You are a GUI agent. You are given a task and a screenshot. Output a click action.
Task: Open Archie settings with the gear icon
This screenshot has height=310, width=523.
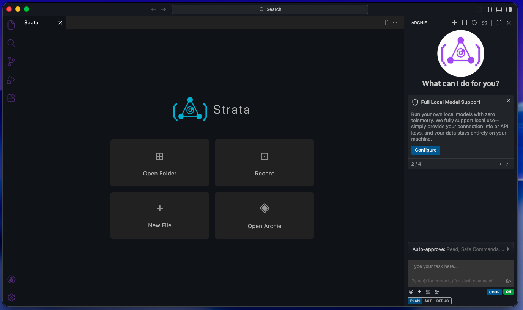click(484, 23)
